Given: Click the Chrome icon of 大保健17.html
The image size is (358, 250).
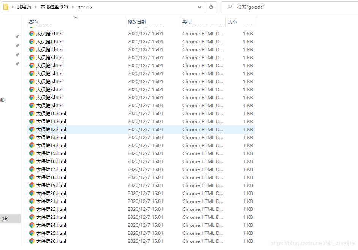Looking at the screenshot, I should point(32,169).
